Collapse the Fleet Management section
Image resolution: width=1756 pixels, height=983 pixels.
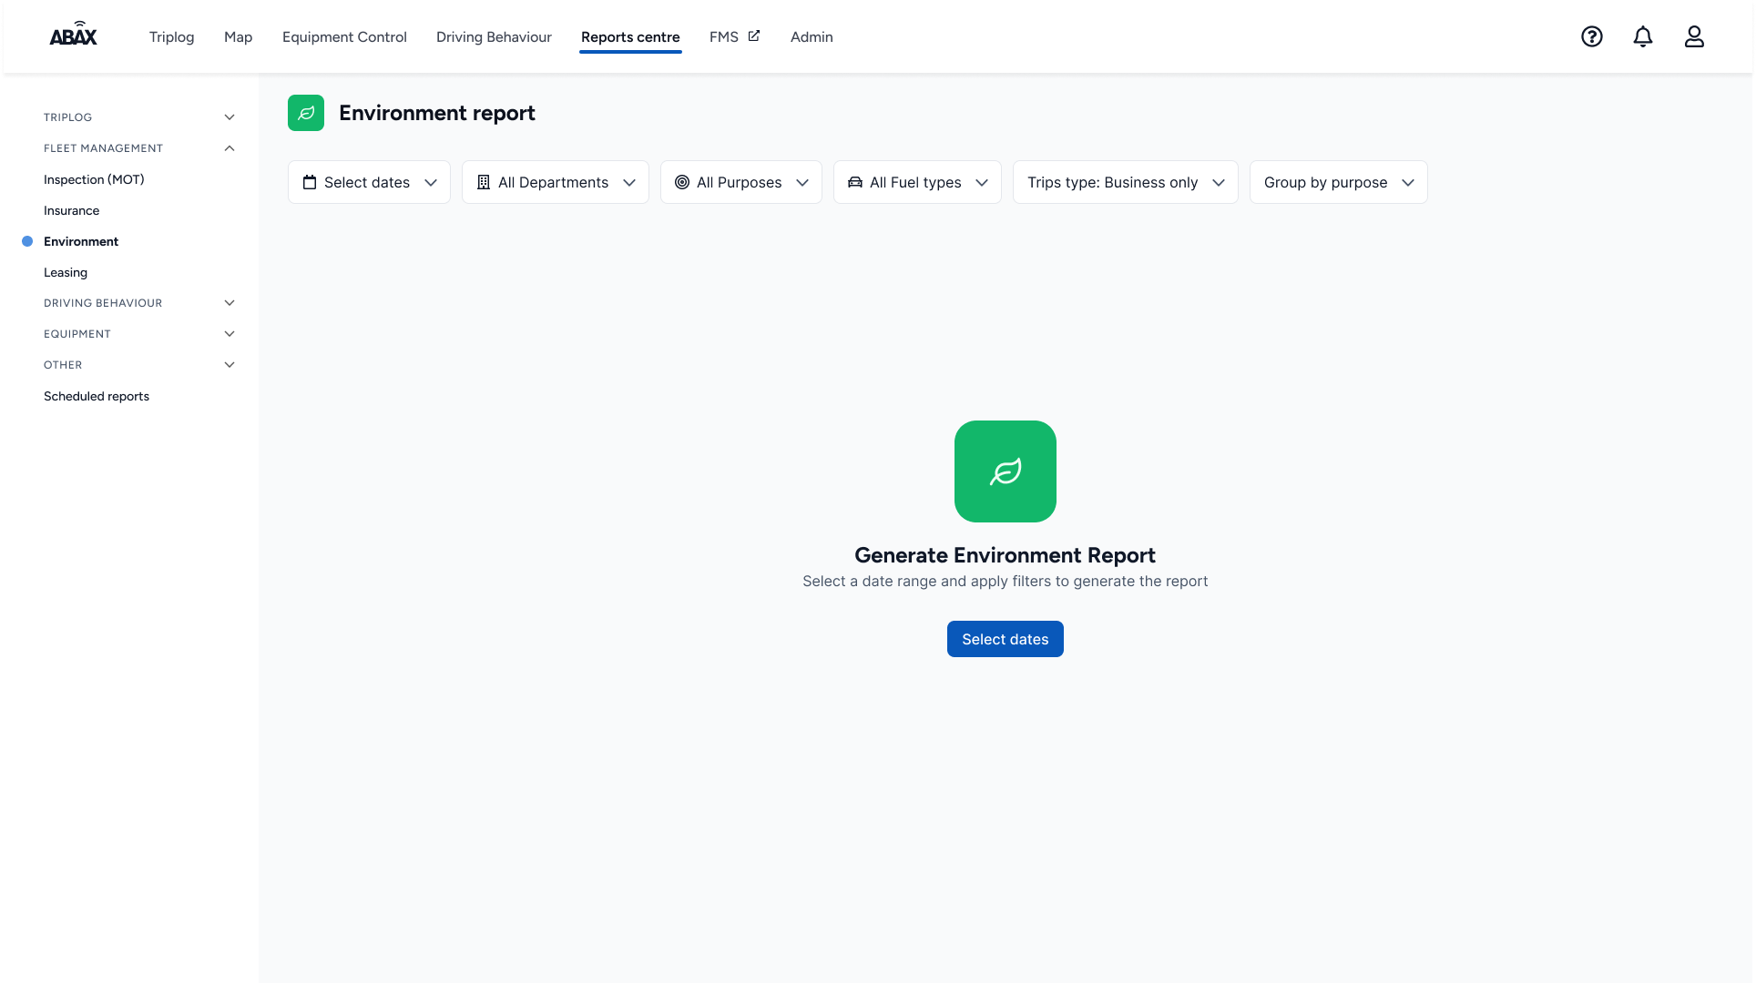click(x=230, y=148)
